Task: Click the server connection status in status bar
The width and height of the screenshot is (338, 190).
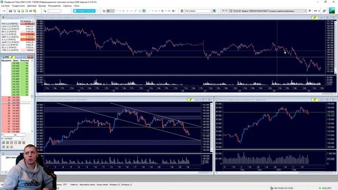Action: click(x=281, y=188)
